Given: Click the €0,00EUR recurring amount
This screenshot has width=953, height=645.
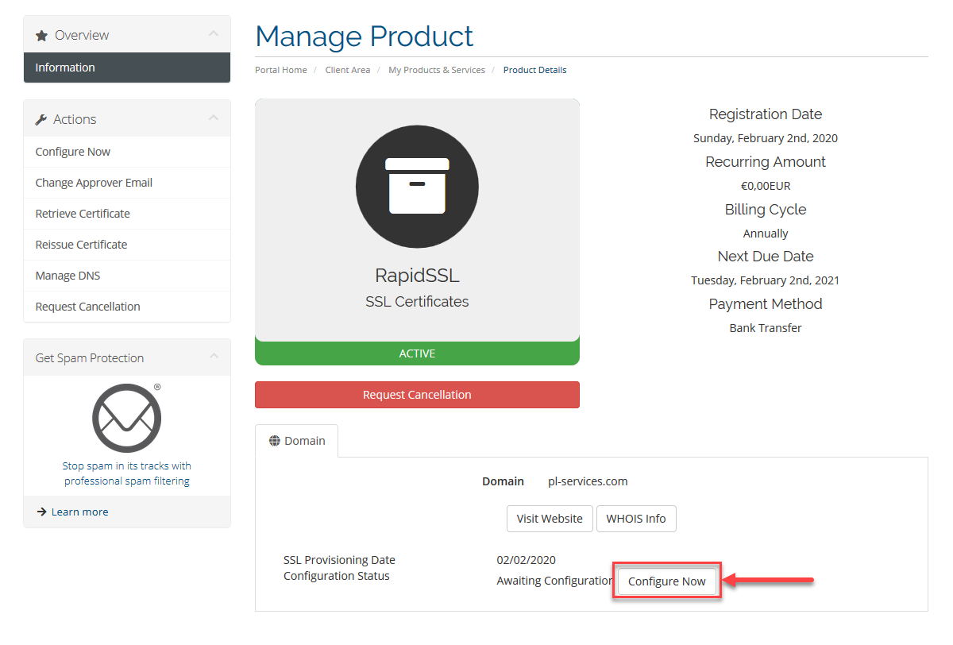Looking at the screenshot, I should pos(766,186).
